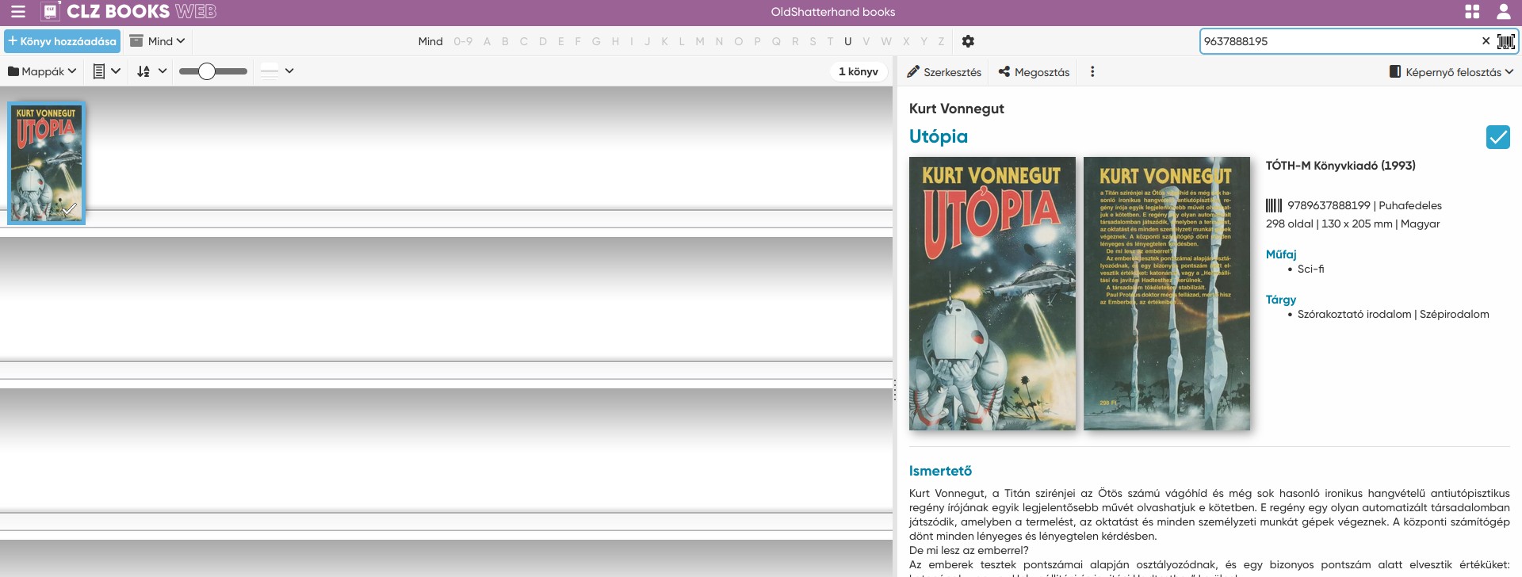Toggle the blue collection status checkbox
Image resolution: width=1522 pixels, height=577 pixels.
coord(1497,137)
